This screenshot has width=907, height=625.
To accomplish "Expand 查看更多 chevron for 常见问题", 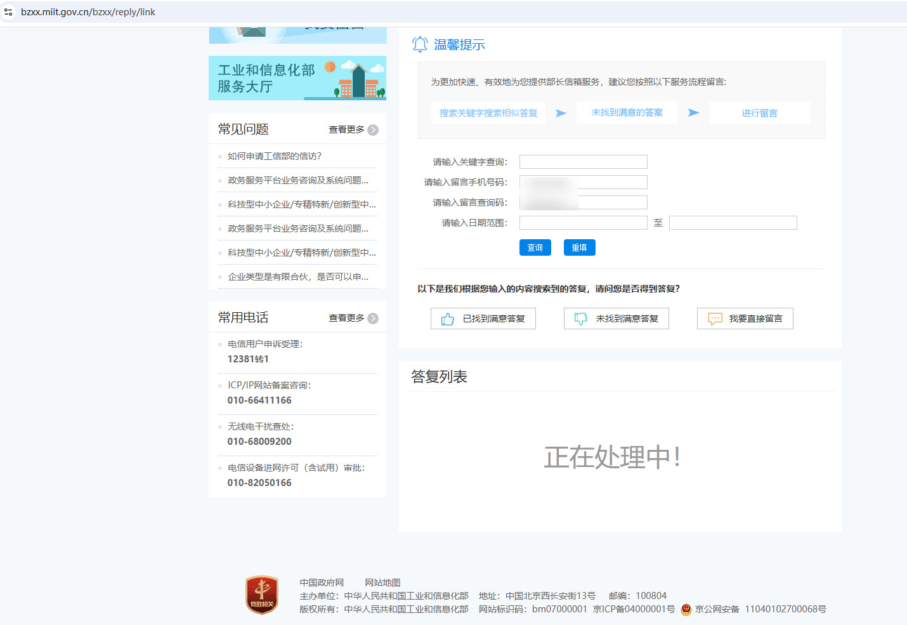I will tap(374, 129).
